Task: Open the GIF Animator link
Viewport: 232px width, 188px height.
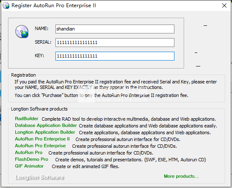Action: click(29, 166)
